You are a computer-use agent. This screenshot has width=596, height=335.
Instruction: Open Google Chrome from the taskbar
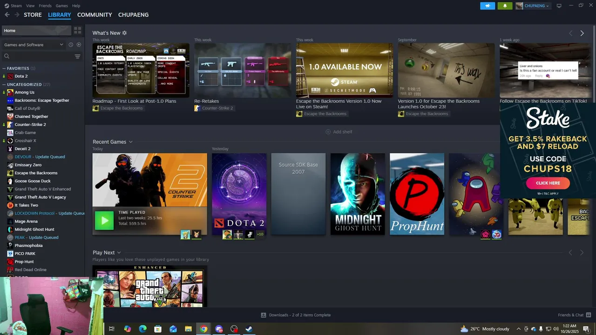click(203, 328)
